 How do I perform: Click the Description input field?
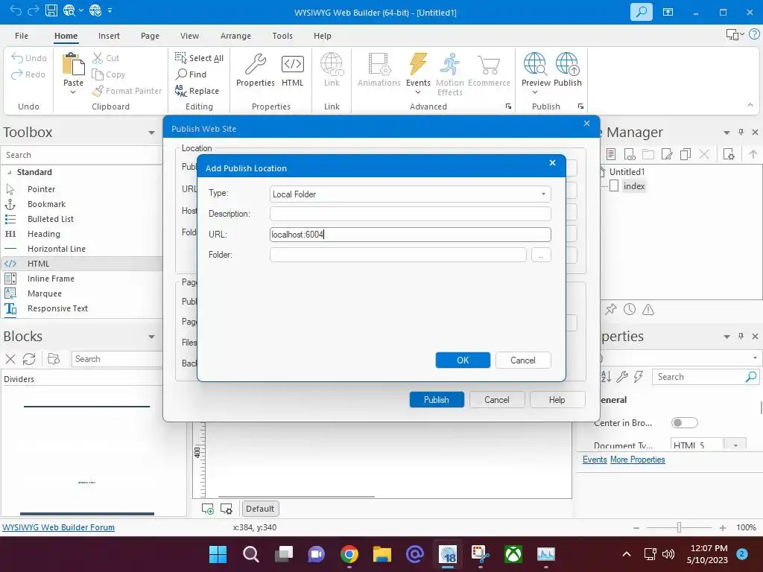tap(411, 214)
